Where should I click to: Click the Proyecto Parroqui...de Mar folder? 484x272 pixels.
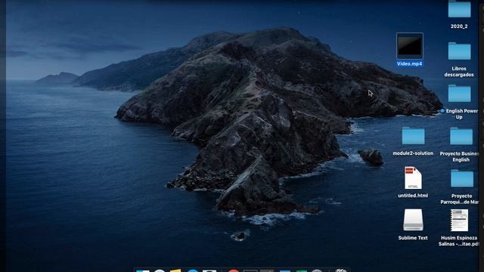pyautogui.click(x=462, y=178)
